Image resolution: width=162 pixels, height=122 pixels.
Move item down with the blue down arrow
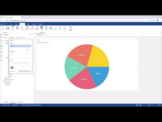click(24, 38)
